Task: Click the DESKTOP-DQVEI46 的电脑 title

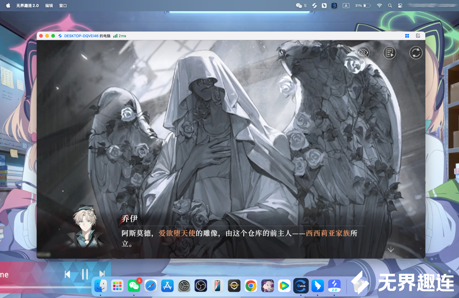Action: point(87,36)
